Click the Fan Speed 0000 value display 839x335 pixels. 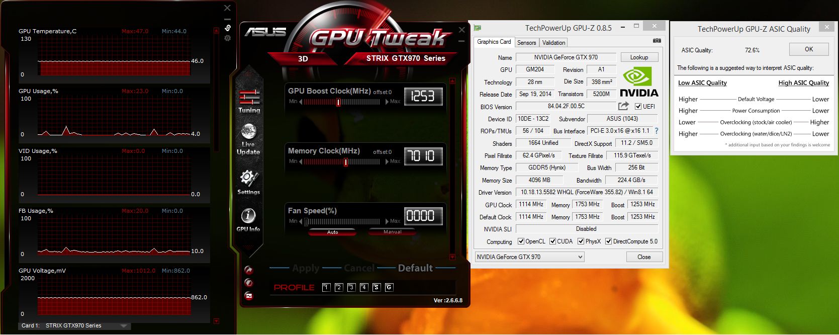[x=423, y=216]
